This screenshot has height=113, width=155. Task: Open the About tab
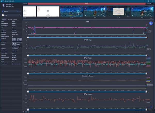[x=15, y=19]
